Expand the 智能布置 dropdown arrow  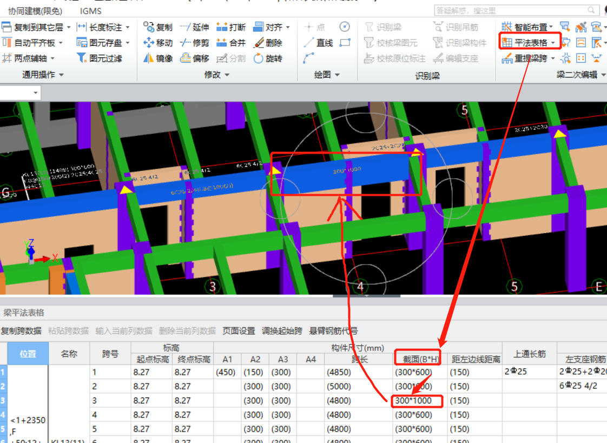click(551, 27)
